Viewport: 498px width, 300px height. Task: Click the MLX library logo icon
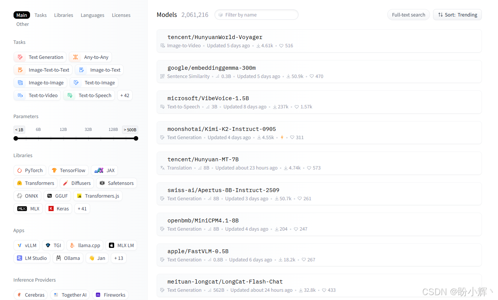pos(22,209)
